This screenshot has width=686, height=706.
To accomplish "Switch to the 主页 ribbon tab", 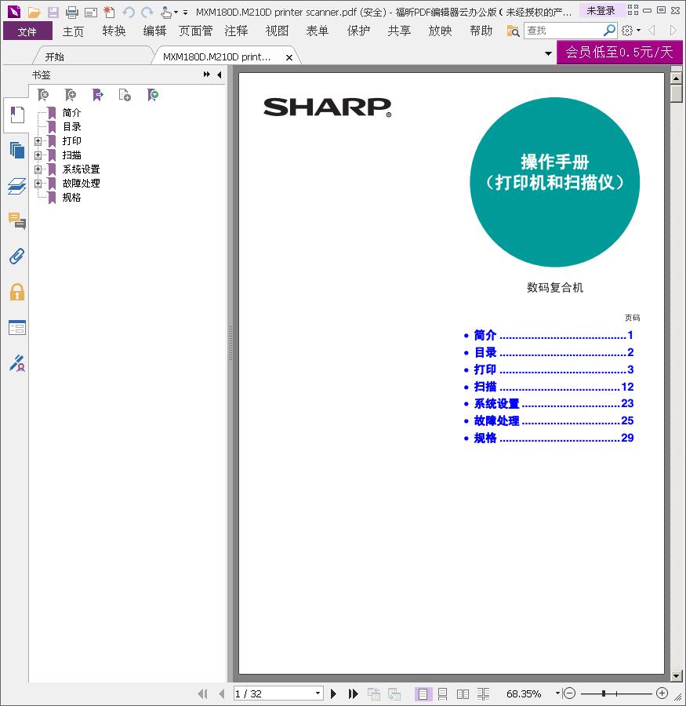I will click(x=73, y=31).
